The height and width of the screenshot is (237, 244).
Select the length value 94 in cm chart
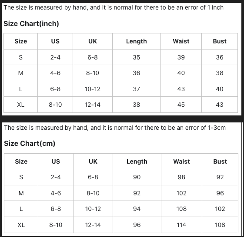137,209
